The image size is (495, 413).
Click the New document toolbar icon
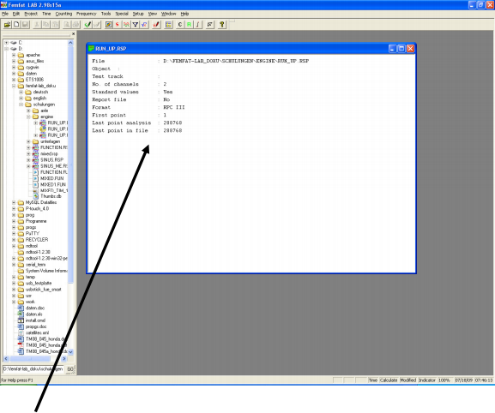(16, 24)
